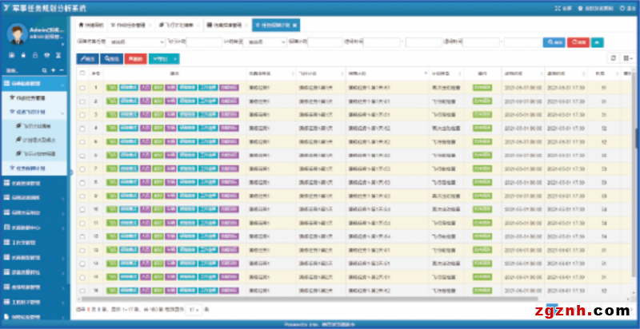
Task: Click the red delete button in toolbar
Action: [x=137, y=58]
